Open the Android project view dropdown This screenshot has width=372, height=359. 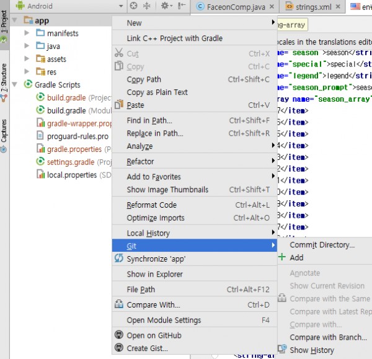pyautogui.click(x=121, y=6)
